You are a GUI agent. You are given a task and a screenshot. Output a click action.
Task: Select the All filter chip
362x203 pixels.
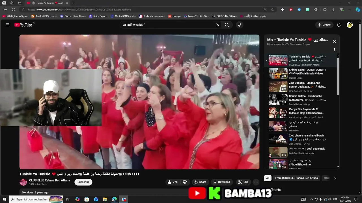[268, 178]
